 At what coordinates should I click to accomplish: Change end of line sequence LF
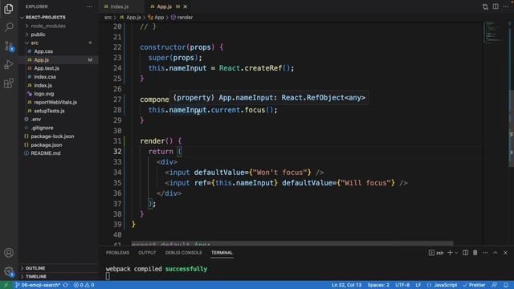coord(418,285)
